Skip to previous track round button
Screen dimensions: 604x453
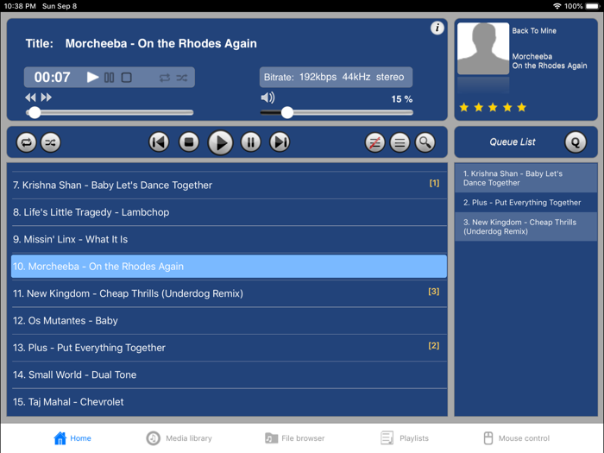pyautogui.click(x=159, y=142)
